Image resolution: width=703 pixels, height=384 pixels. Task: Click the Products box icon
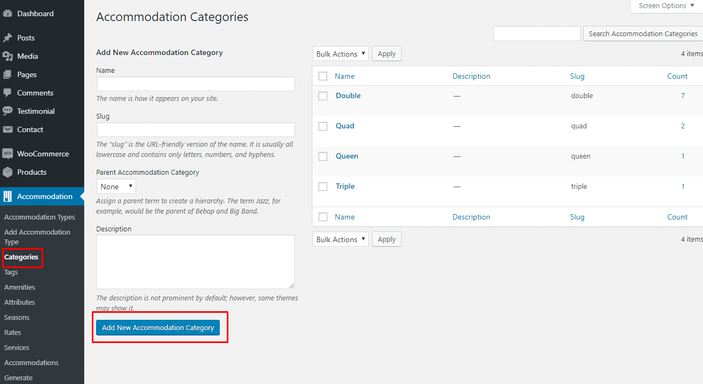click(x=8, y=172)
